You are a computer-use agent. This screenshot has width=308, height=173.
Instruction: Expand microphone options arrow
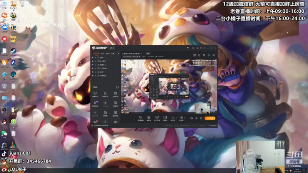click(176, 118)
